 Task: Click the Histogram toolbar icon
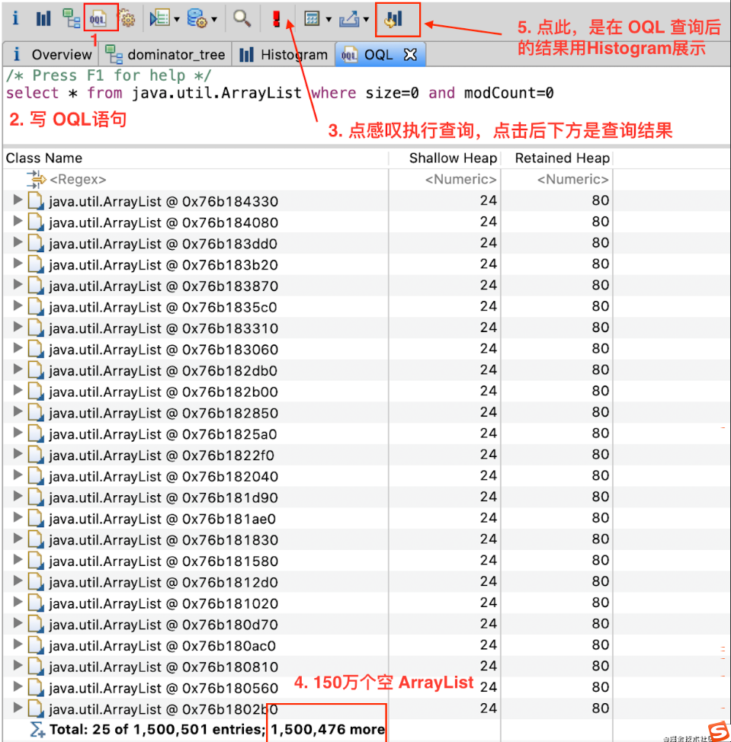[x=43, y=19]
